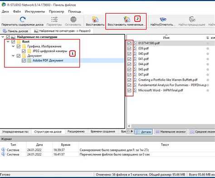Screen dimensions: 215x178
Task: Select the Creating a Portfolio like Warren Buffett.pdf file
Action: (168, 80)
